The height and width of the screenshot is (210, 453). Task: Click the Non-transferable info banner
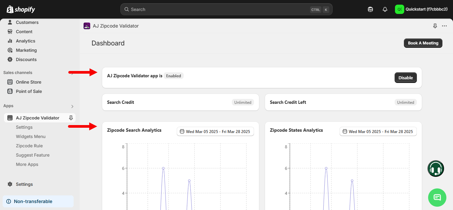click(x=38, y=201)
